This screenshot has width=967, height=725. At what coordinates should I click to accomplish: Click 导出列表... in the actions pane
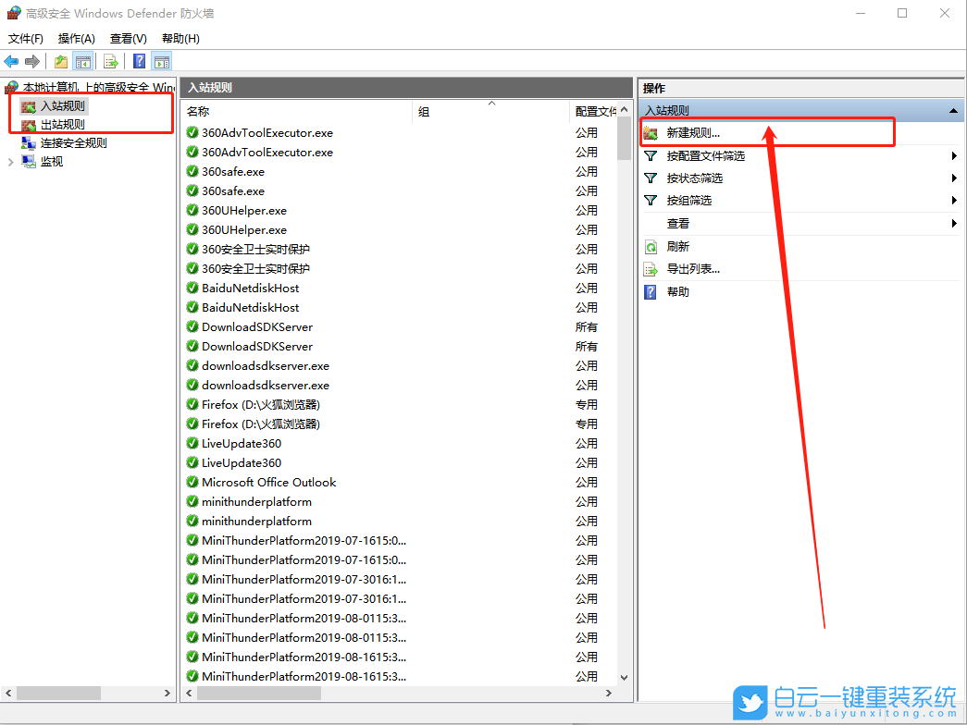(x=692, y=269)
